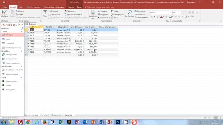
Task: Open Rechercher magnifying glass in ribbon
Action: pos(130,12)
